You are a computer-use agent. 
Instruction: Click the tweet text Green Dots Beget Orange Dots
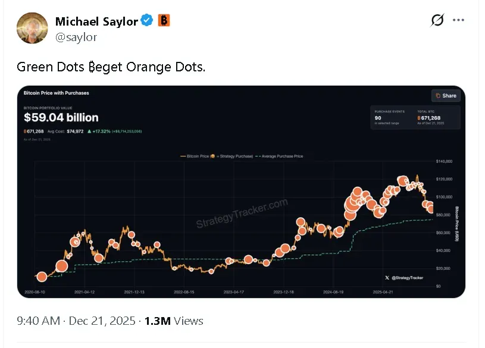(111, 67)
